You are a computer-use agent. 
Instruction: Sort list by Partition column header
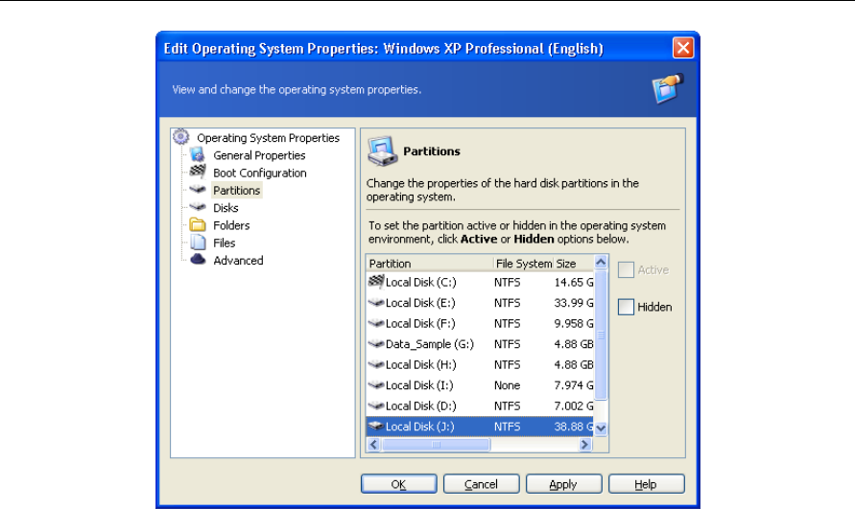430,264
